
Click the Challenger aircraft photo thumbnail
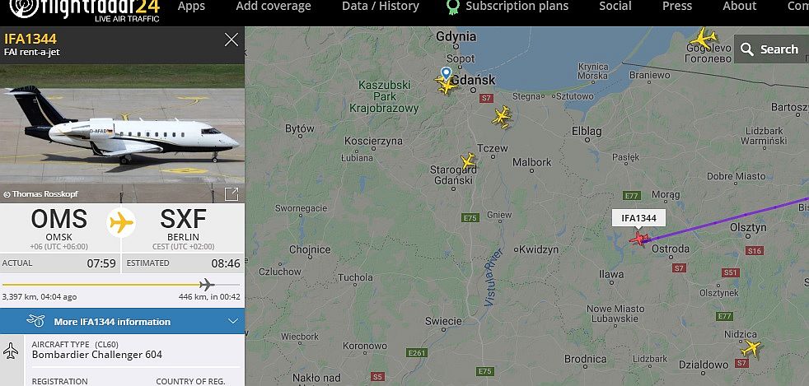click(122, 133)
